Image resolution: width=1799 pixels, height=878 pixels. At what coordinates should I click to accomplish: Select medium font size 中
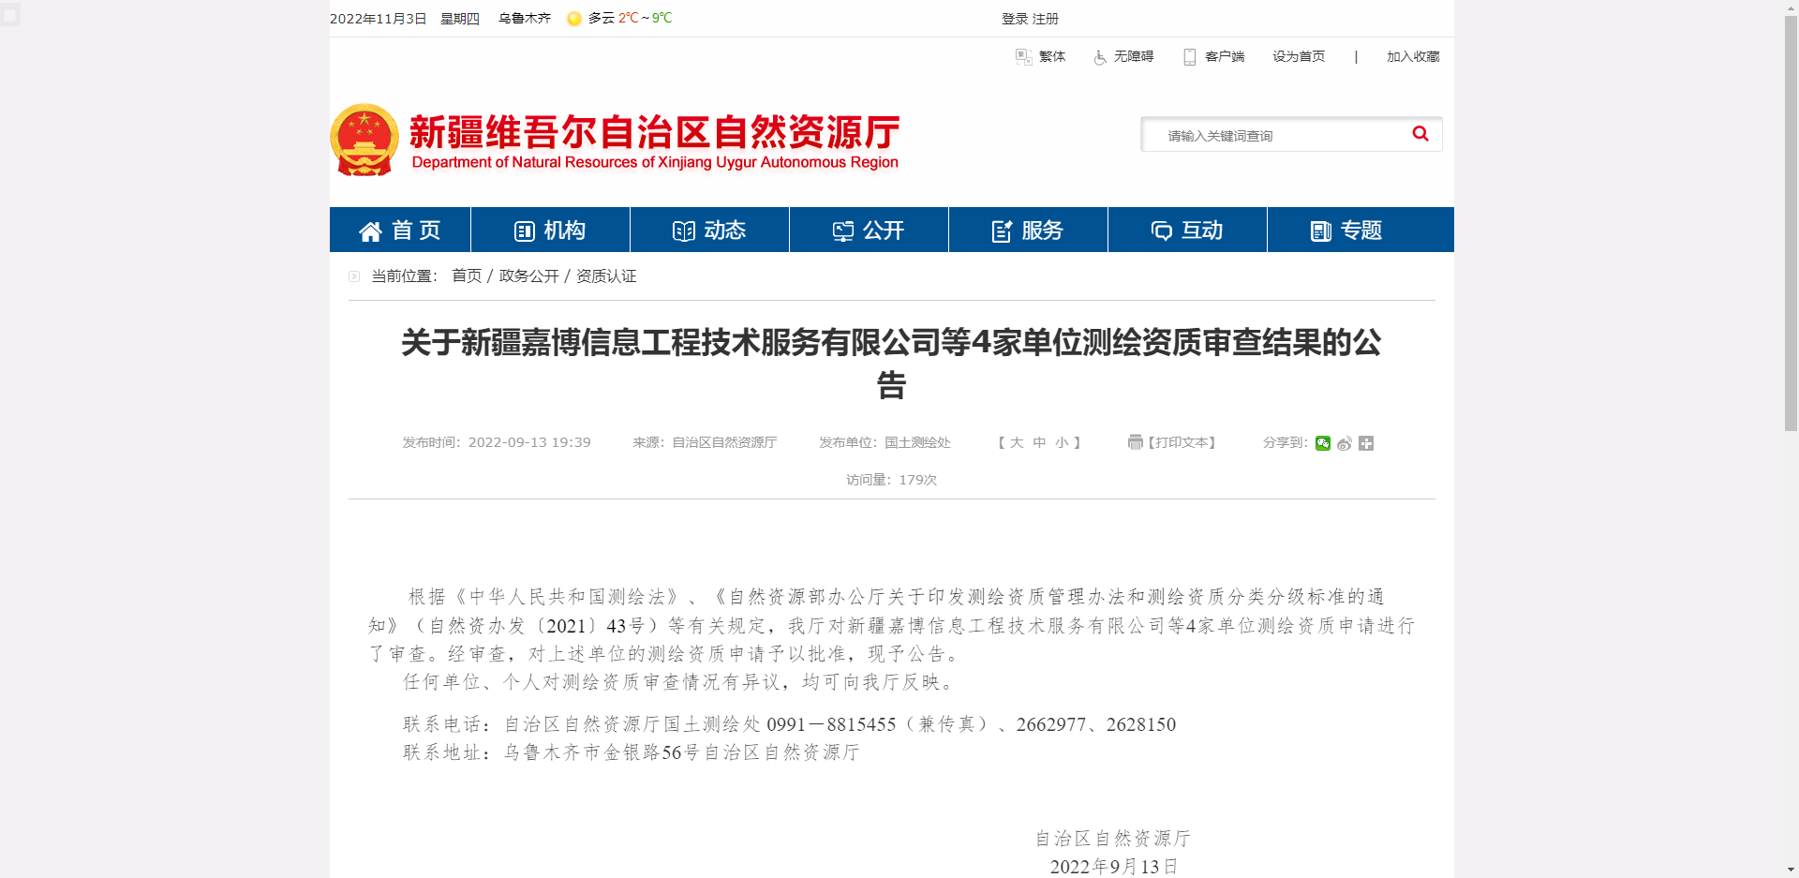pyautogui.click(x=1039, y=443)
